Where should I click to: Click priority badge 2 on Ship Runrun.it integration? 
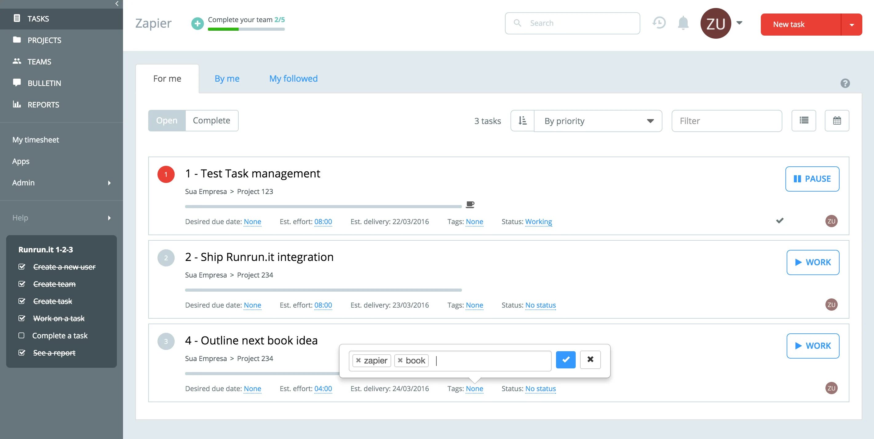click(166, 258)
